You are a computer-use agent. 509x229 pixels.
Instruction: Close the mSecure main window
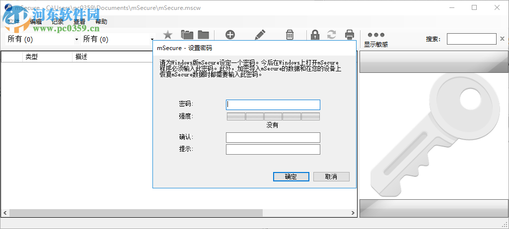coord(497,8)
